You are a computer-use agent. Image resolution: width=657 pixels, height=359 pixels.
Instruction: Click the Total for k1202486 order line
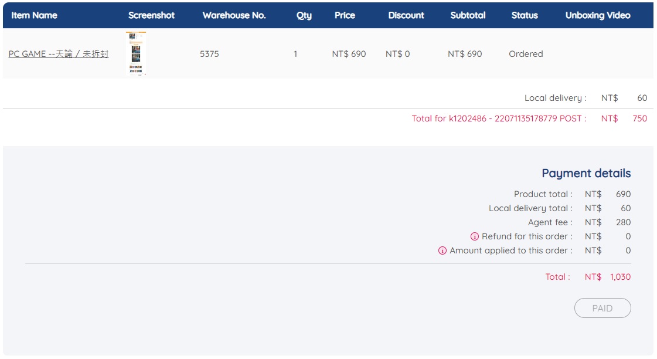pyautogui.click(x=498, y=118)
